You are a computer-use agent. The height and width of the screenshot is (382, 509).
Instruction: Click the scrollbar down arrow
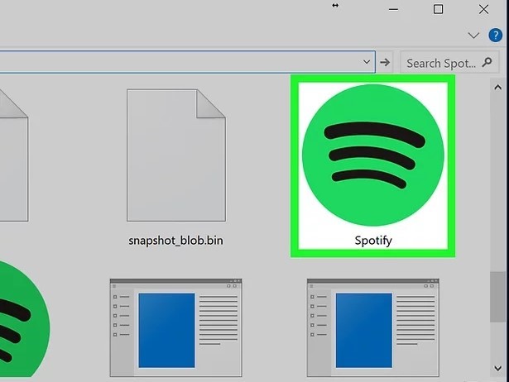click(497, 368)
